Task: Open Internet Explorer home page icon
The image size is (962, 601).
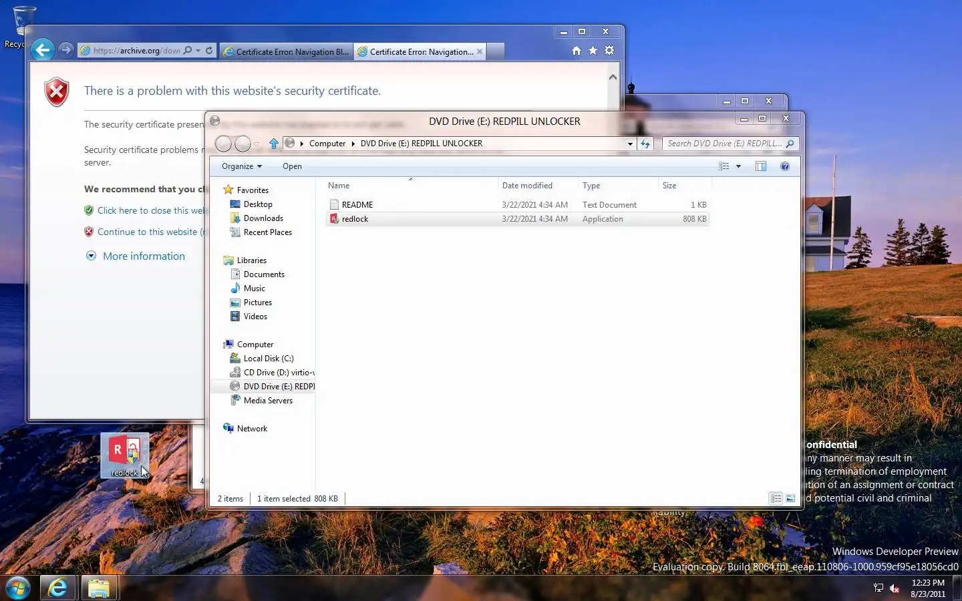Action: click(x=577, y=51)
